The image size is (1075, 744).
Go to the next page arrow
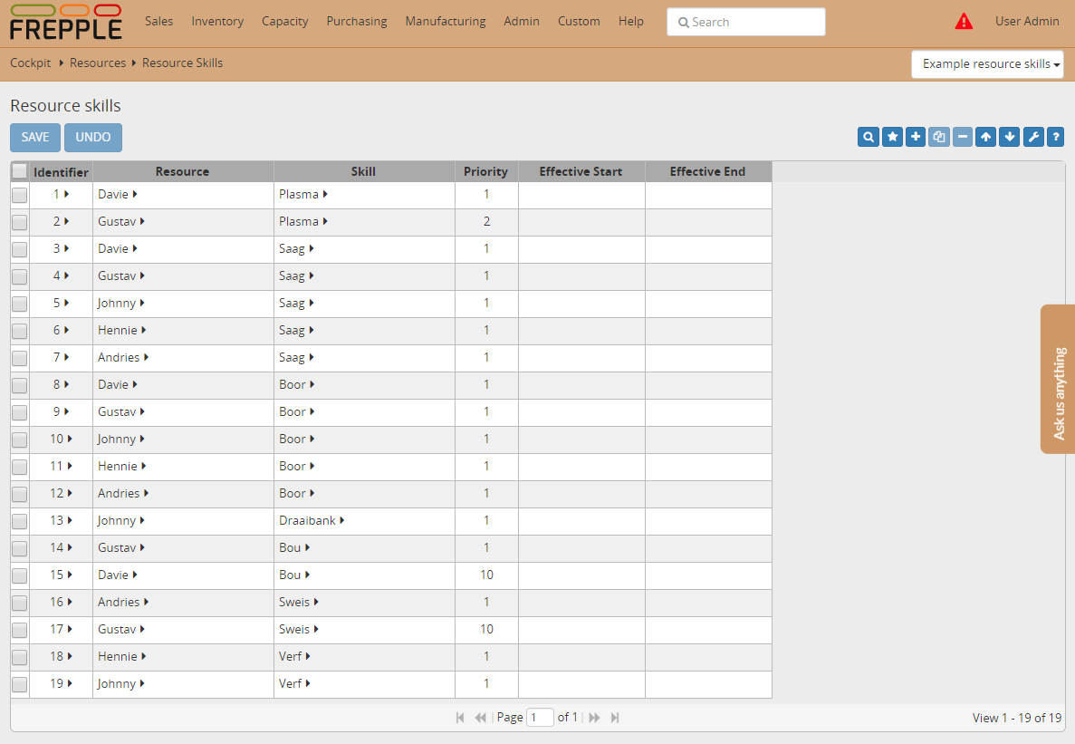tap(595, 718)
